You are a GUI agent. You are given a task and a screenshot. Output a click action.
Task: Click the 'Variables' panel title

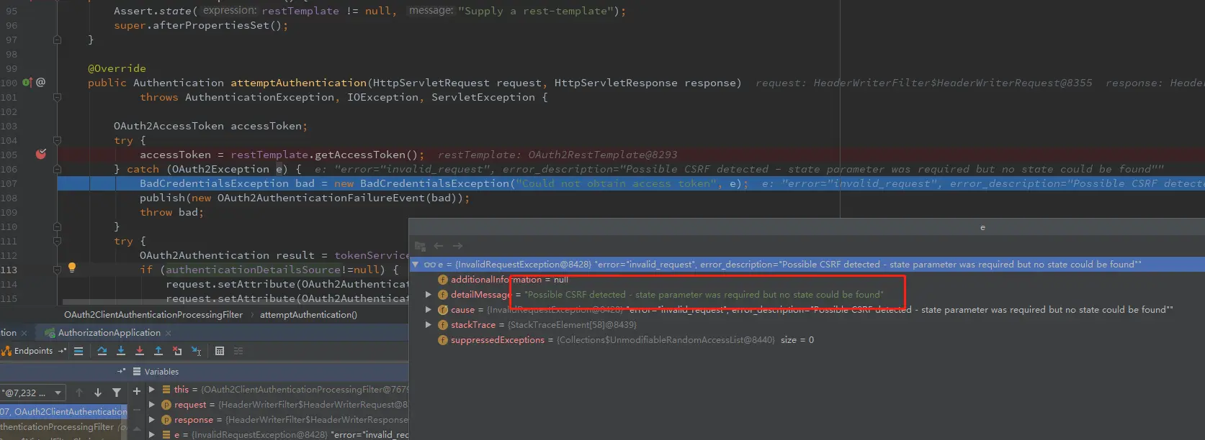pyautogui.click(x=161, y=372)
